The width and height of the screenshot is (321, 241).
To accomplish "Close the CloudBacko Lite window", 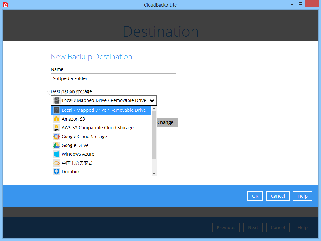I will click(x=312, y=3).
